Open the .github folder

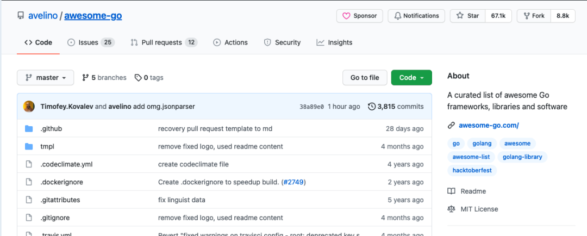(x=51, y=129)
